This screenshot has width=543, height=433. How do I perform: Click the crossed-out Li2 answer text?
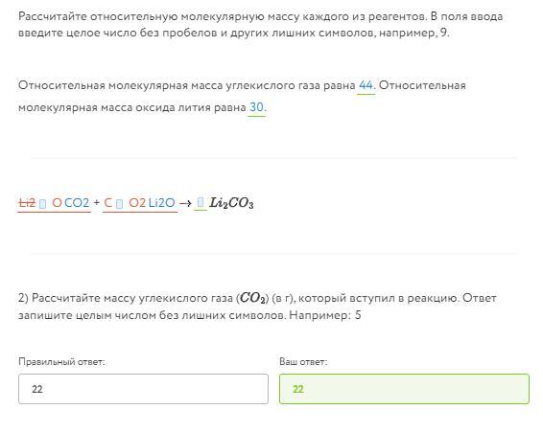click(x=27, y=203)
